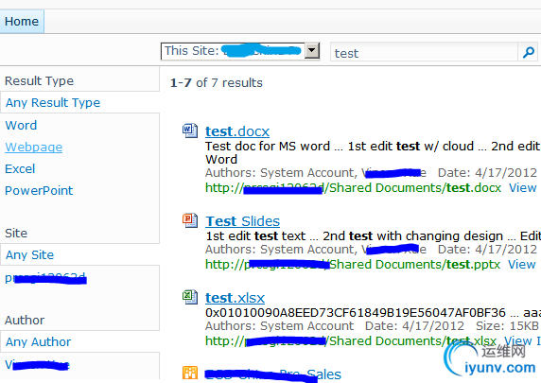541x383 pixels.
Task: Click the PowerPoint icon beside Test Slides
Action: [x=190, y=220]
